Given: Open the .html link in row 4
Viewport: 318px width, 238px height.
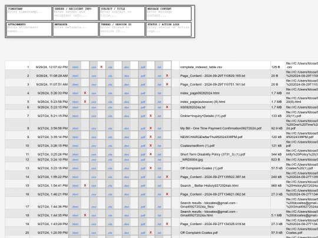Looking at the screenshot, I should click(75, 93).
